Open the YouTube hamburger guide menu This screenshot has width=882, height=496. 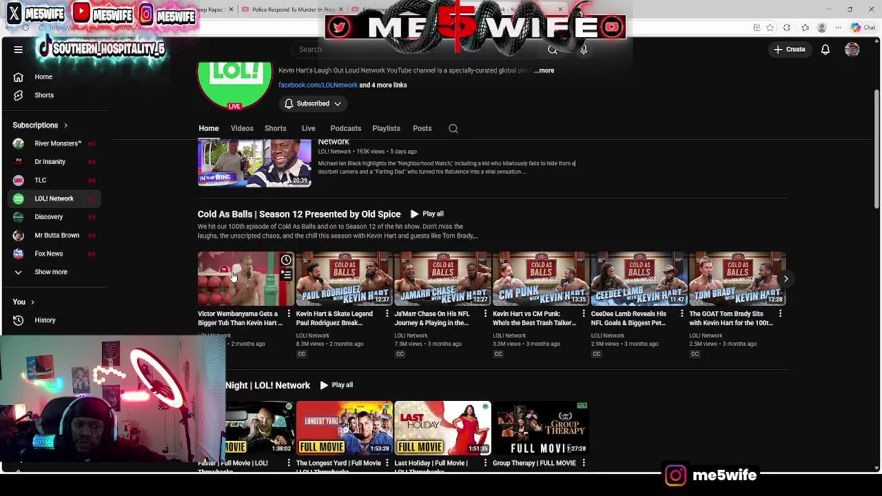[19, 50]
